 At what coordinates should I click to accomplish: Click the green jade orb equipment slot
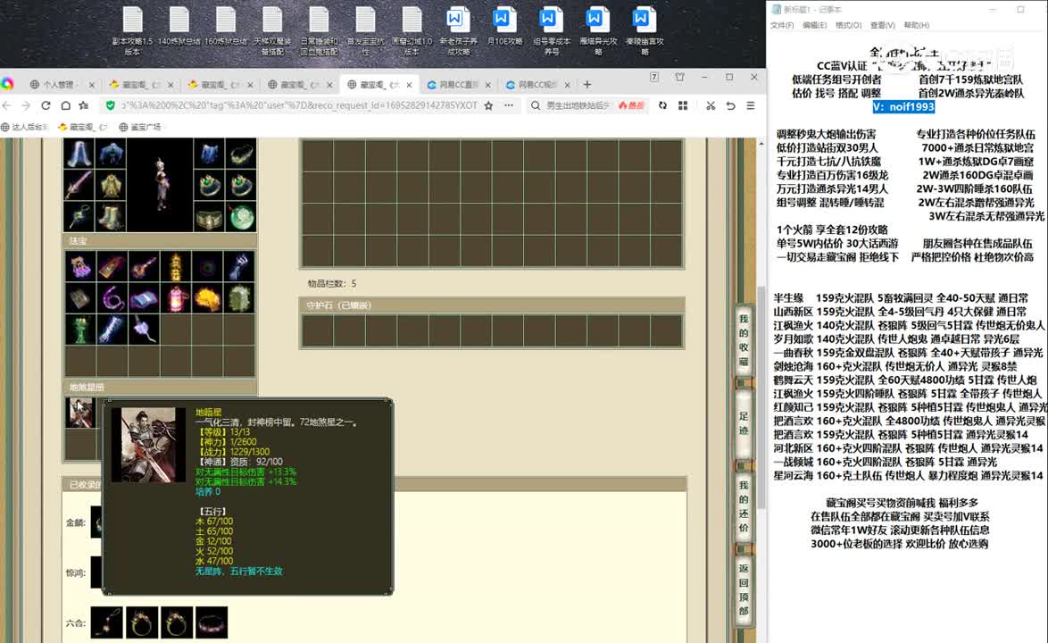pos(241,216)
